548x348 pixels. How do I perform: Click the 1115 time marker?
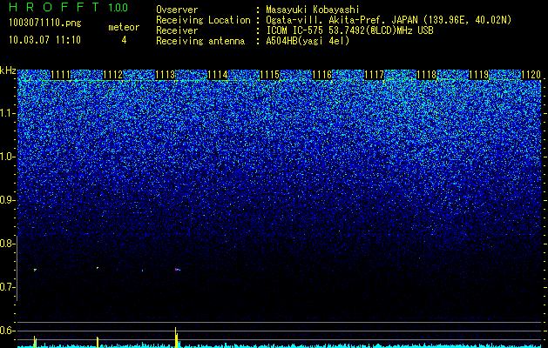[x=269, y=75]
